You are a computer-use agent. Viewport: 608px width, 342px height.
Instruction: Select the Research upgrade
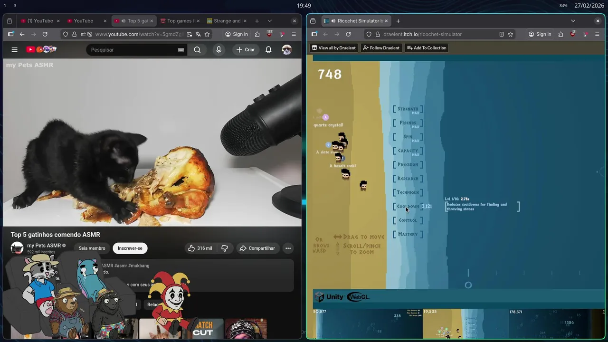[x=408, y=179]
